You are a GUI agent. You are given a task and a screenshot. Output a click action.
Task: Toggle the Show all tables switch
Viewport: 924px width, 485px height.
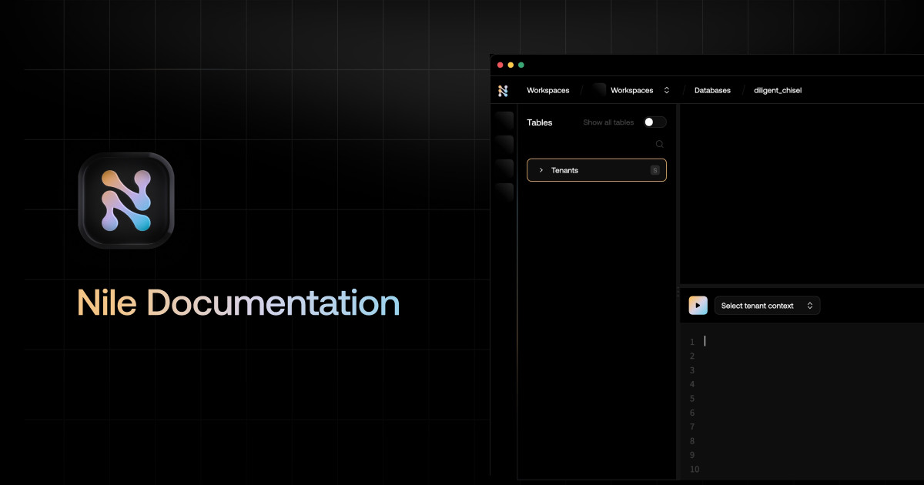coord(655,122)
